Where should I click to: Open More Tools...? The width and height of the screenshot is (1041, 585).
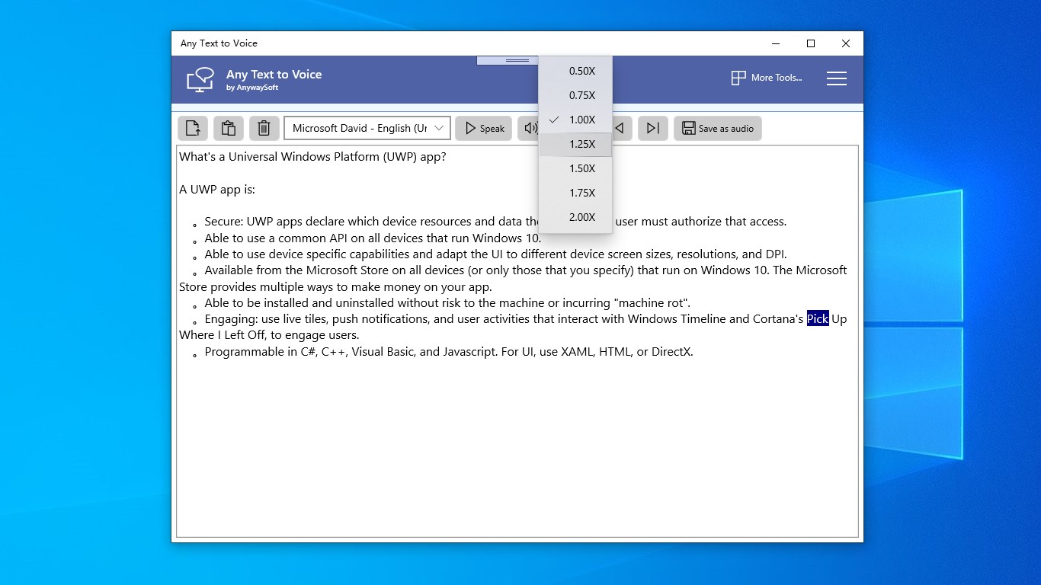(x=767, y=78)
